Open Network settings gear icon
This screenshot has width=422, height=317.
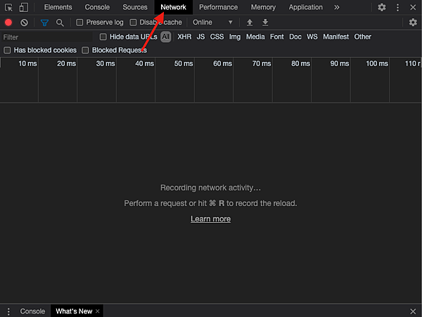pyautogui.click(x=413, y=22)
